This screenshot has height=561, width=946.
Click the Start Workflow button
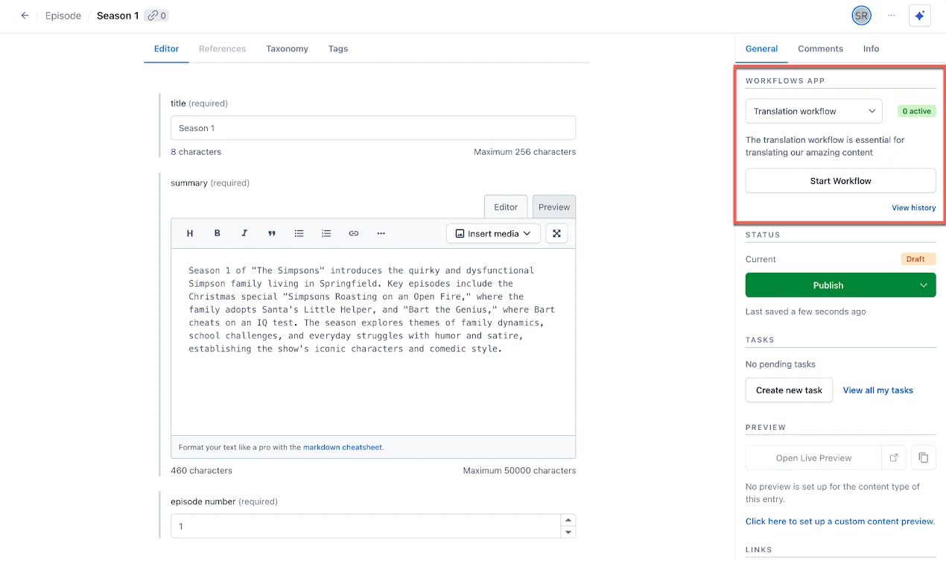840,180
